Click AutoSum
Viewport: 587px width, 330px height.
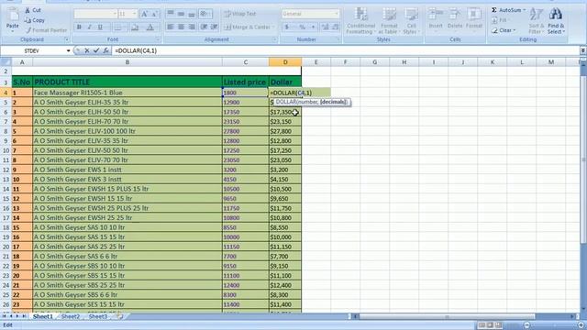(508, 10)
